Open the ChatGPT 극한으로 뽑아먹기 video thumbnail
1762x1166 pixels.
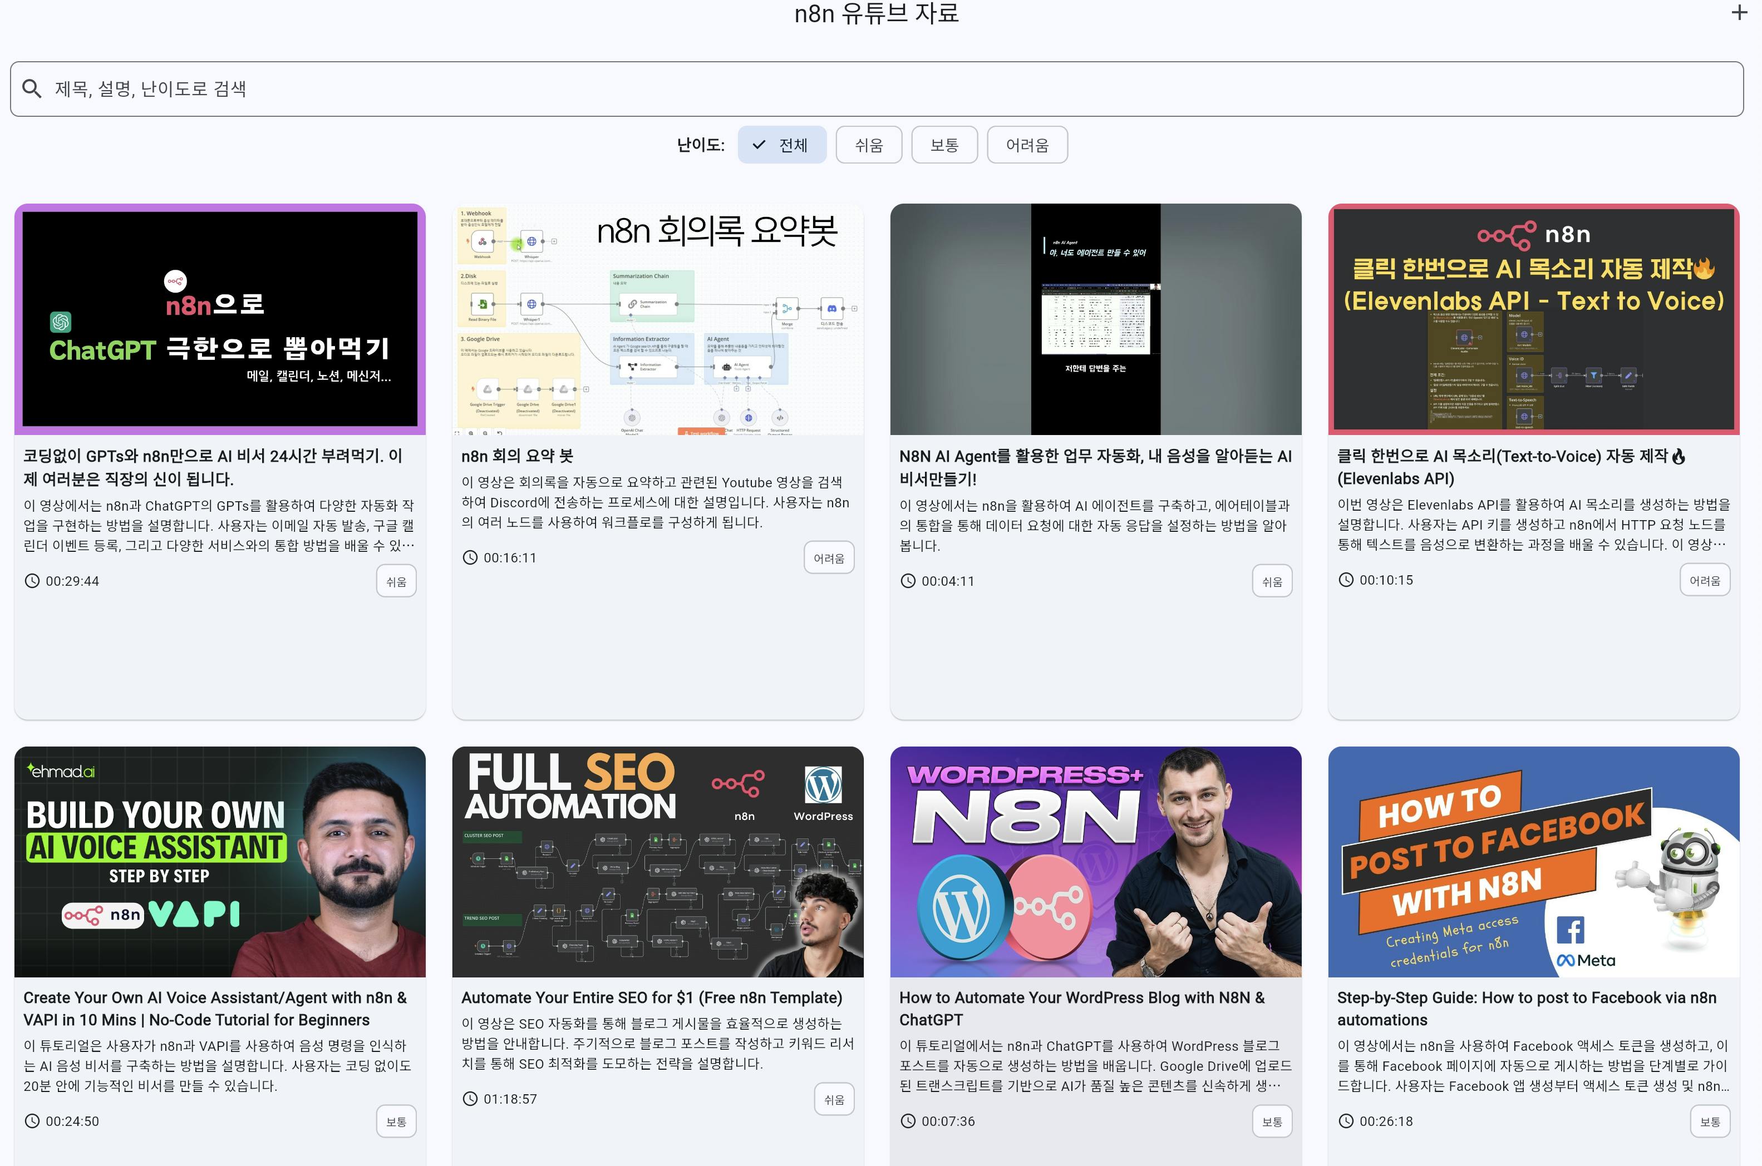[x=220, y=319]
